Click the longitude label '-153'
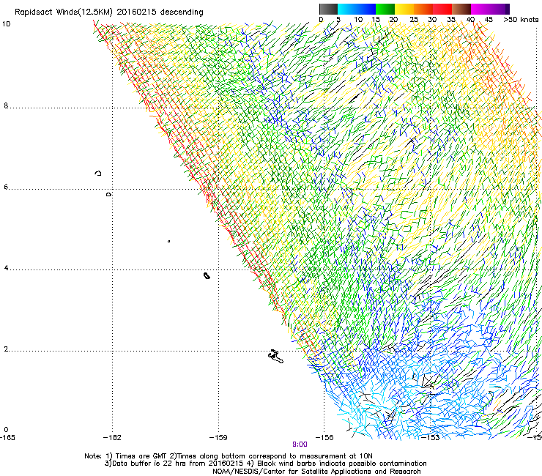This screenshot has width=542, height=476. 431,437
